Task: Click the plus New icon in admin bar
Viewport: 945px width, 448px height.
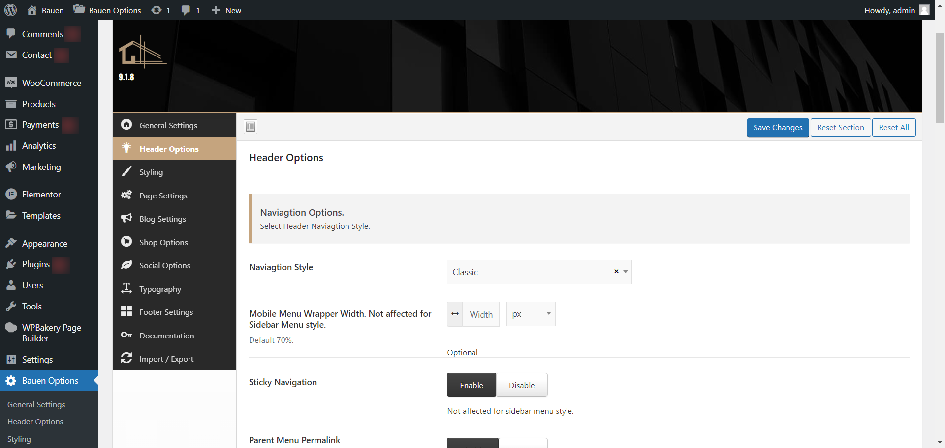Action: pos(216,10)
